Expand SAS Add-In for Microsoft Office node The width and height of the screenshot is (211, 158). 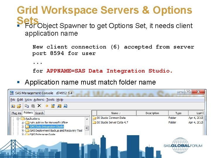(23, 123)
